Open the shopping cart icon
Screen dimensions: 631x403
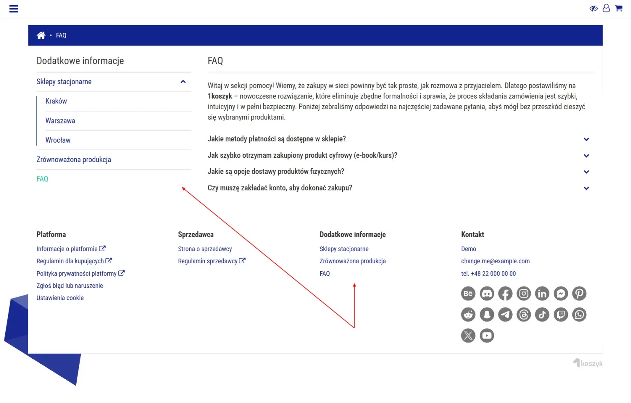618,8
